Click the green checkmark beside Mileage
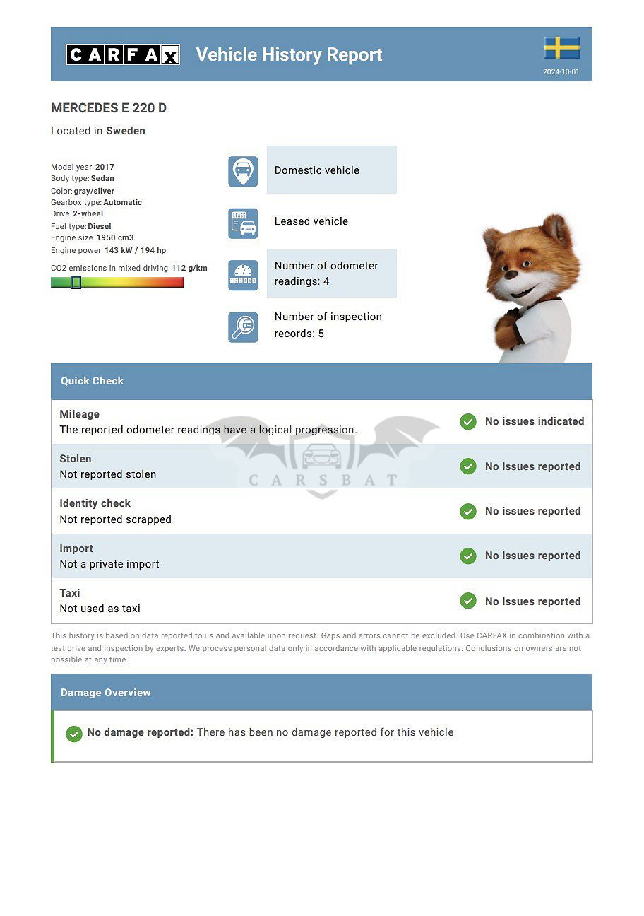Viewport: 644px width, 916px height. 467,422
